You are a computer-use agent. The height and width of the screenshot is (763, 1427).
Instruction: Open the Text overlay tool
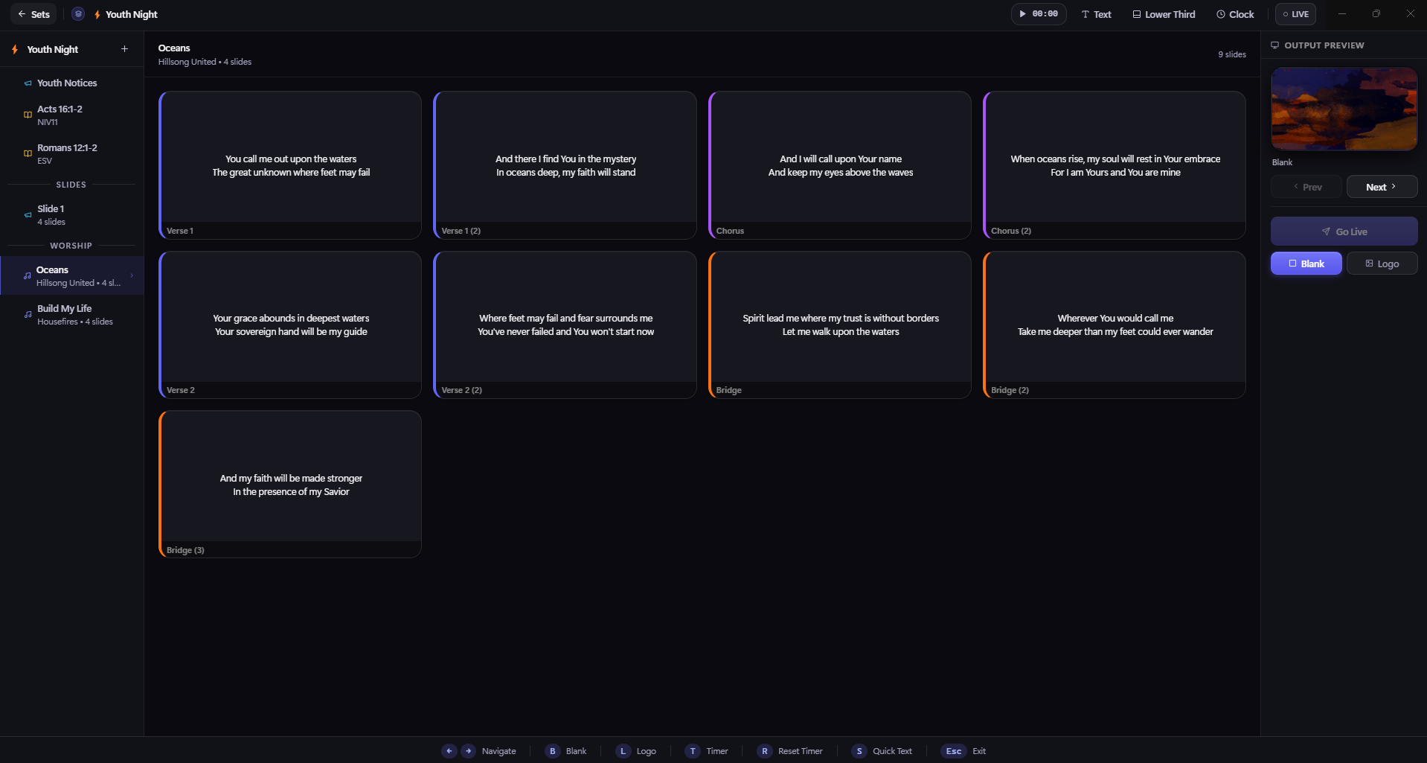click(1096, 14)
